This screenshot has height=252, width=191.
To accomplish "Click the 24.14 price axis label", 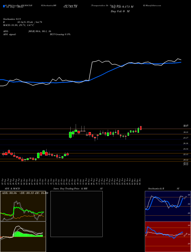I will [x=186, y=149].
